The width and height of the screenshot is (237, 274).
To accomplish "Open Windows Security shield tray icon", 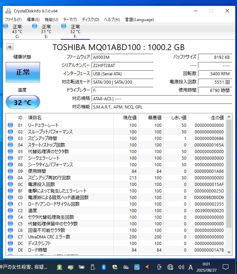I will click(x=115, y=267).
